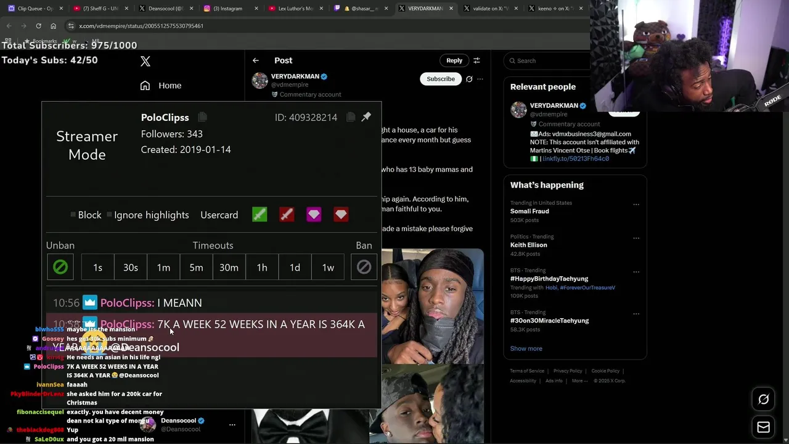Click the red gem un-VIP icon
The height and width of the screenshot is (444, 789).
[x=341, y=215]
